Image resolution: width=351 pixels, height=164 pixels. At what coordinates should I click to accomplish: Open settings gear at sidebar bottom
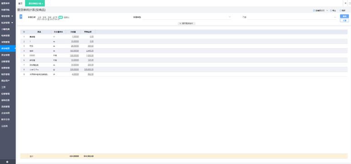[7, 162]
